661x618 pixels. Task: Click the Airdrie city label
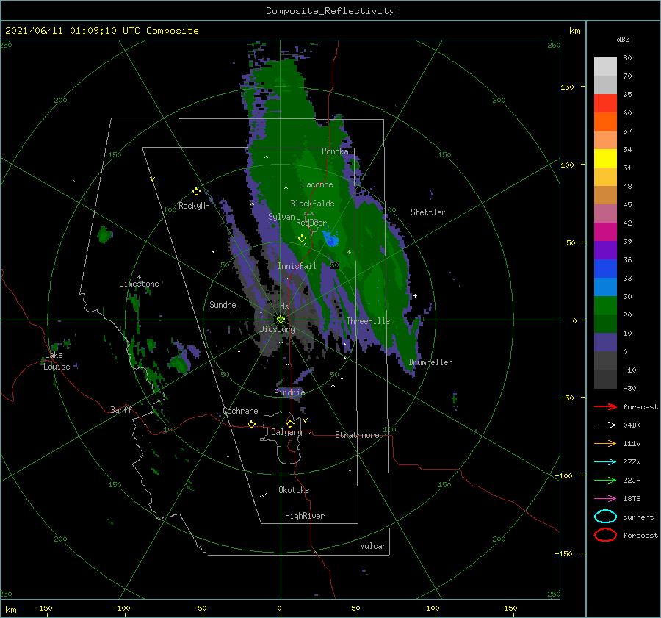(x=289, y=392)
